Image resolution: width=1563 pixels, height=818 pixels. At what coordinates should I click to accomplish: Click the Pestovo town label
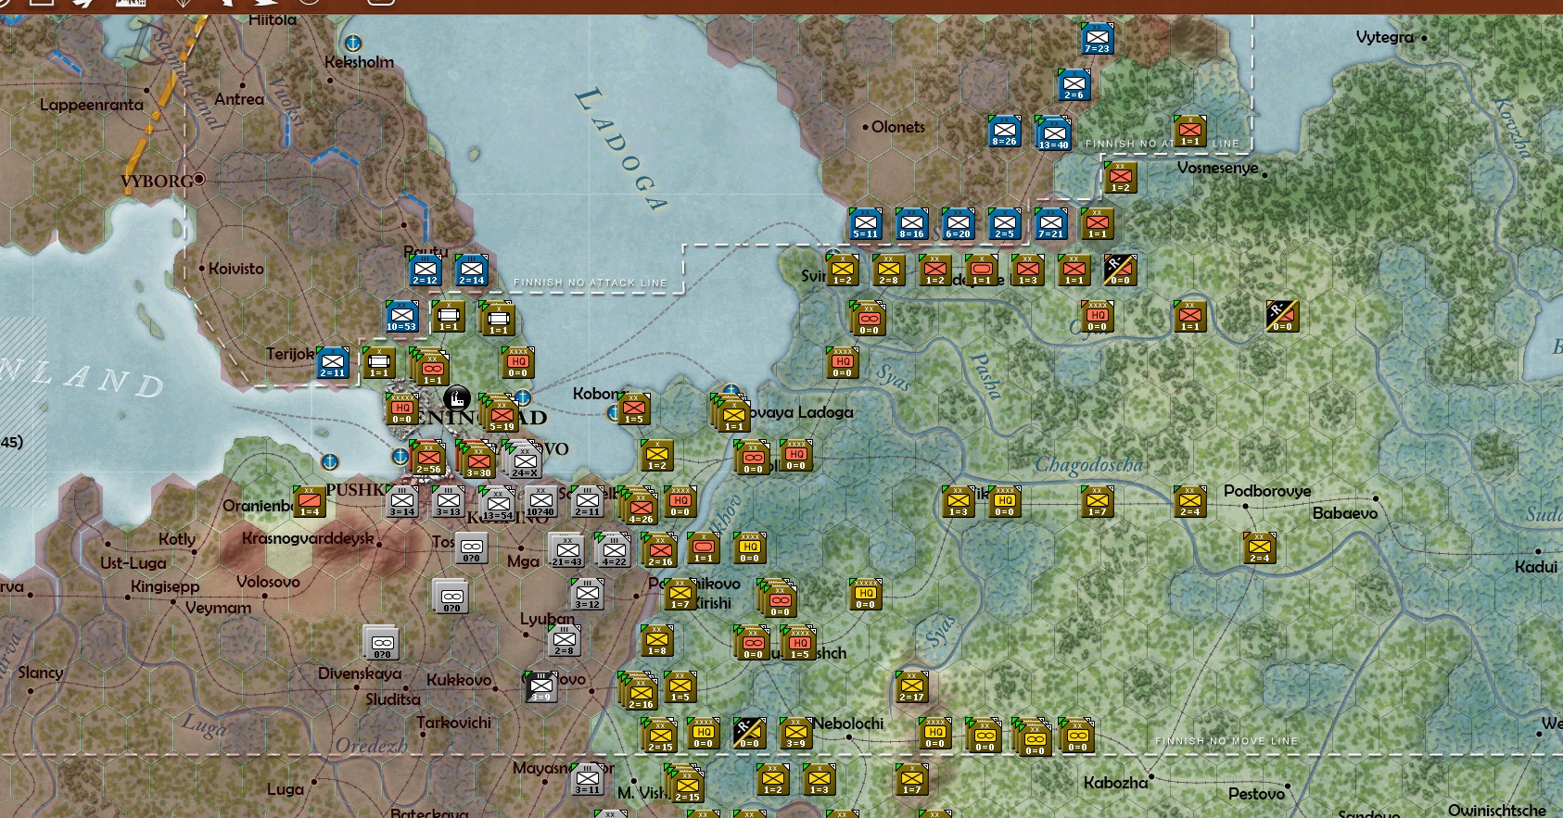tap(1256, 794)
